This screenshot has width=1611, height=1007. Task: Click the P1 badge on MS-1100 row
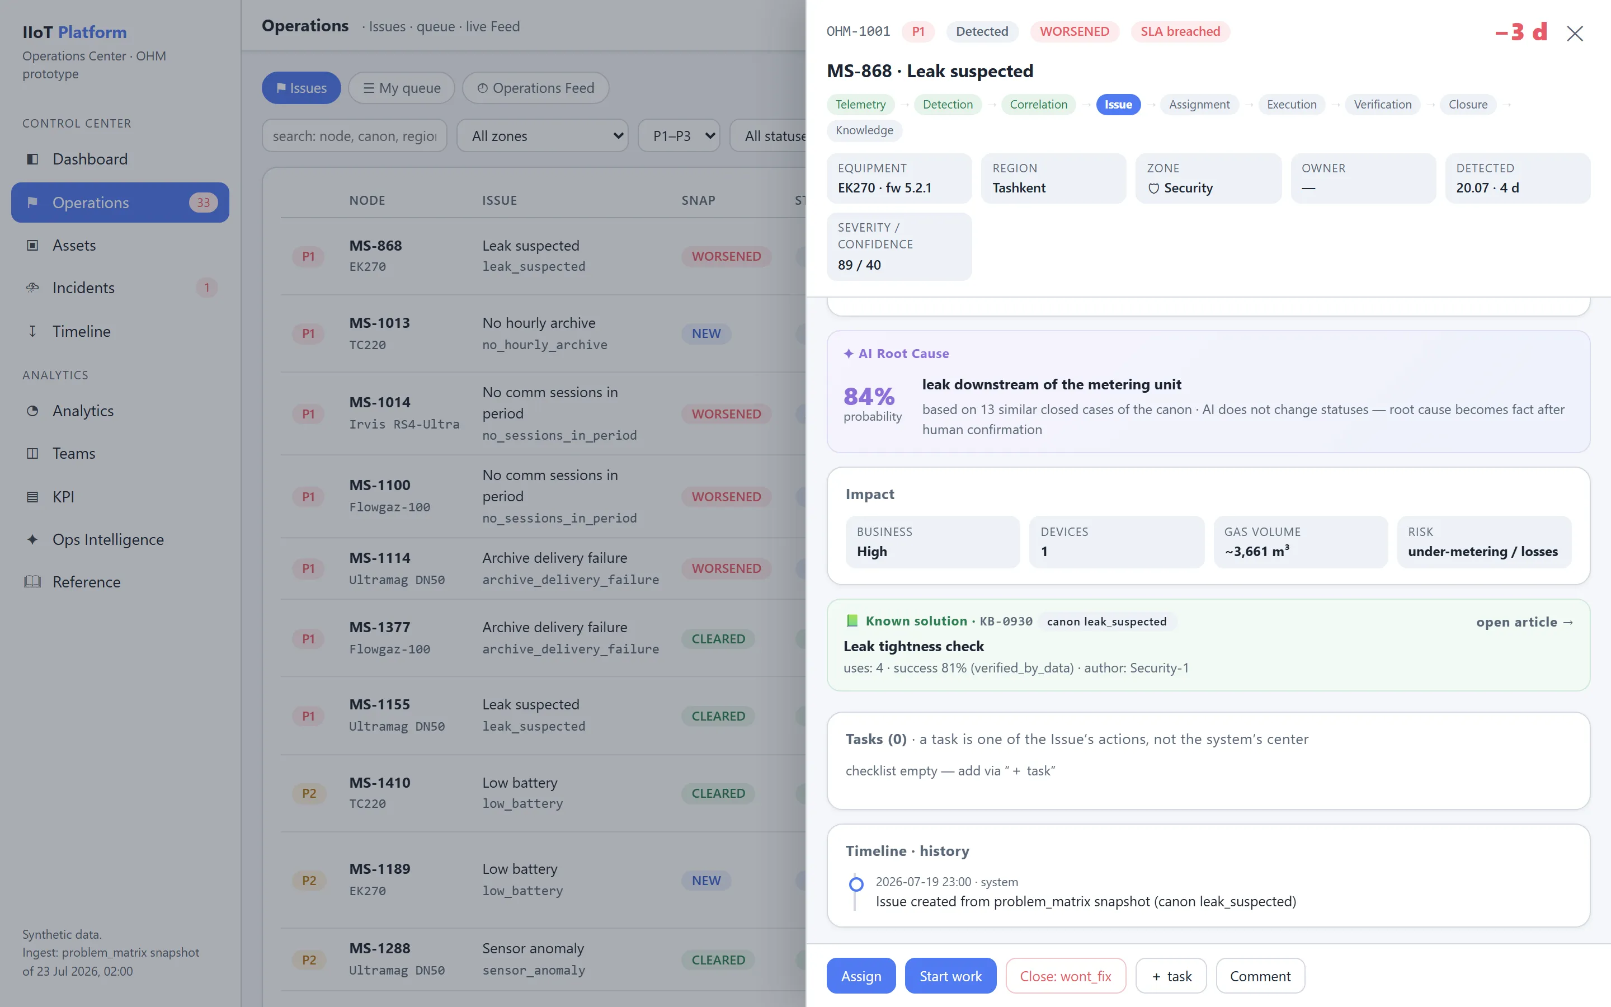(308, 497)
